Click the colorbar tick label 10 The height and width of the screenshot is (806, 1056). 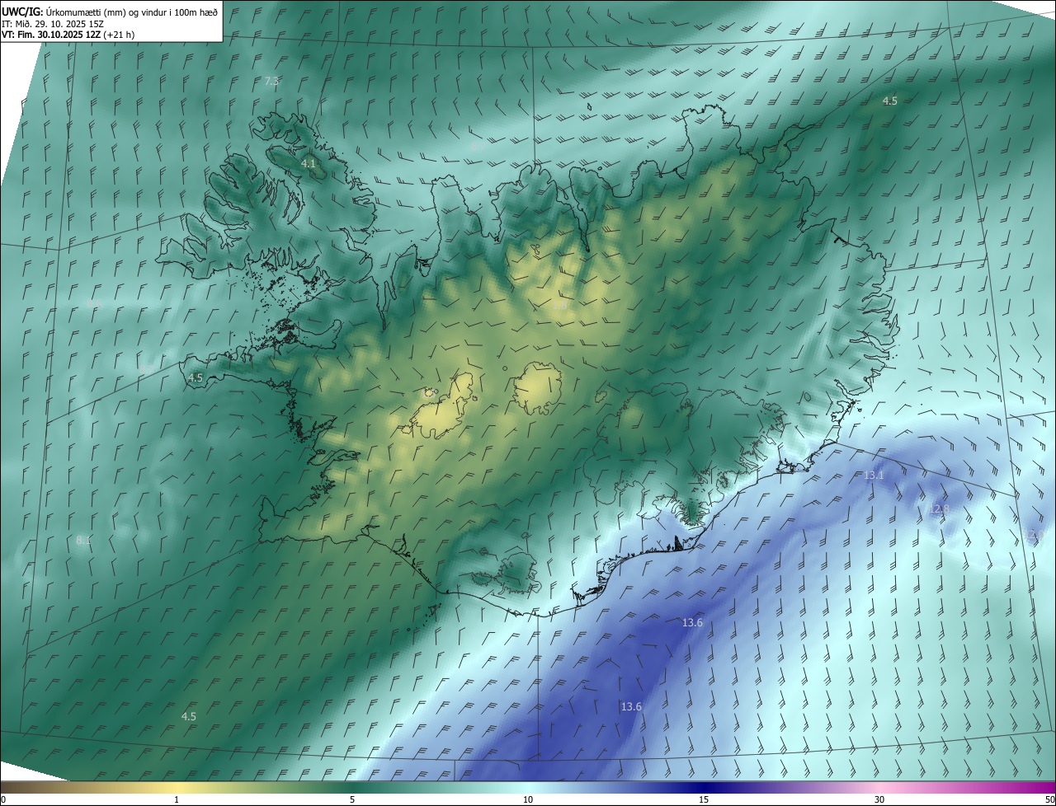tap(528, 799)
